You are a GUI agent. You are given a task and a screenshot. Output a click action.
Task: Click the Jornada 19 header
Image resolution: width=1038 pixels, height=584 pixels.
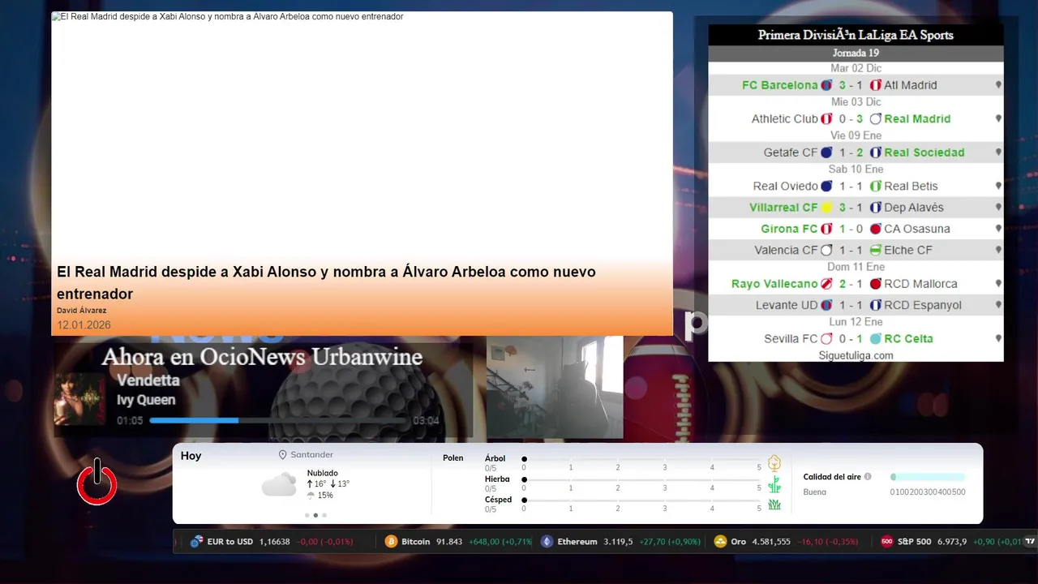[x=856, y=53]
